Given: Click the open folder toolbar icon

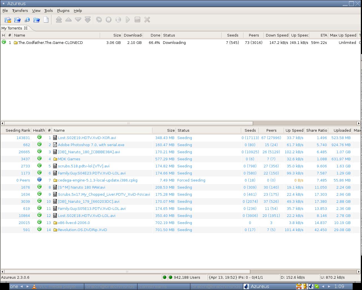Looking at the screenshot, I should coord(37,20).
